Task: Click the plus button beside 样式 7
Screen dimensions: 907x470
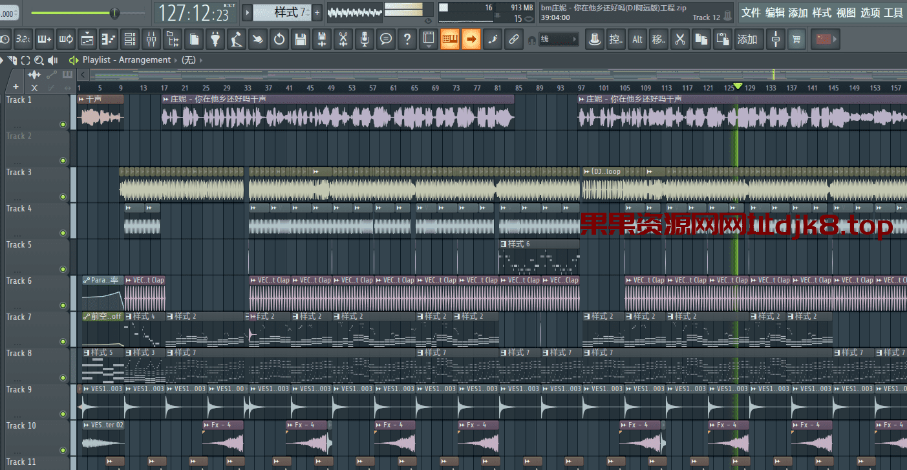Action: (317, 13)
